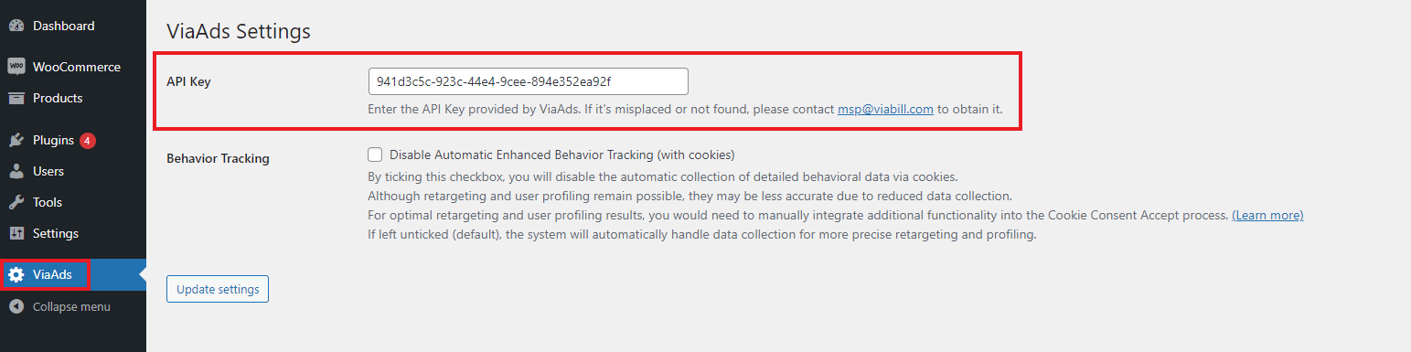Image resolution: width=1411 pixels, height=352 pixels.
Task: Click the Products archive box icon
Action: [x=16, y=98]
